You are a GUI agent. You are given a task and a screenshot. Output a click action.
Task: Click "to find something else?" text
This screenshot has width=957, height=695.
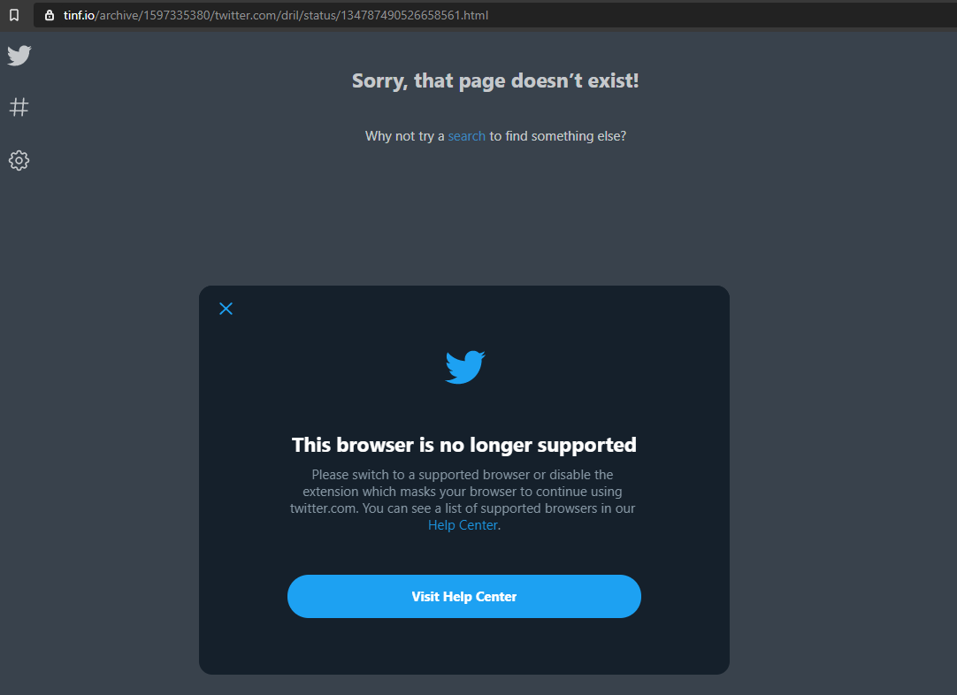[x=558, y=136]
